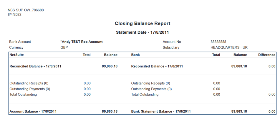Select the 8/4/2022 print date

(14, 14)
